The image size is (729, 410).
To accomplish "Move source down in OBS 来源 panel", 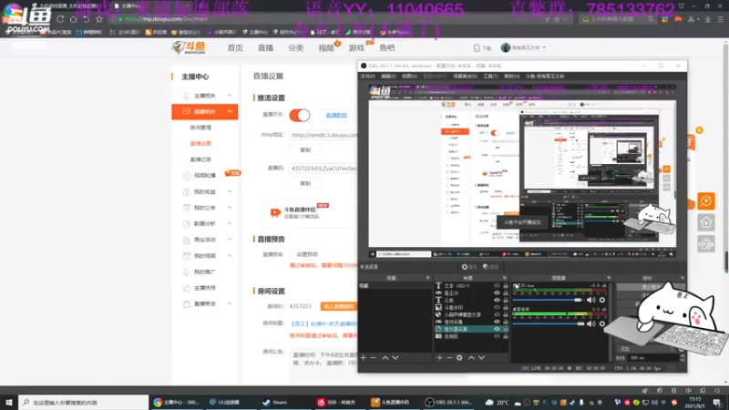I will pos(482,357).
